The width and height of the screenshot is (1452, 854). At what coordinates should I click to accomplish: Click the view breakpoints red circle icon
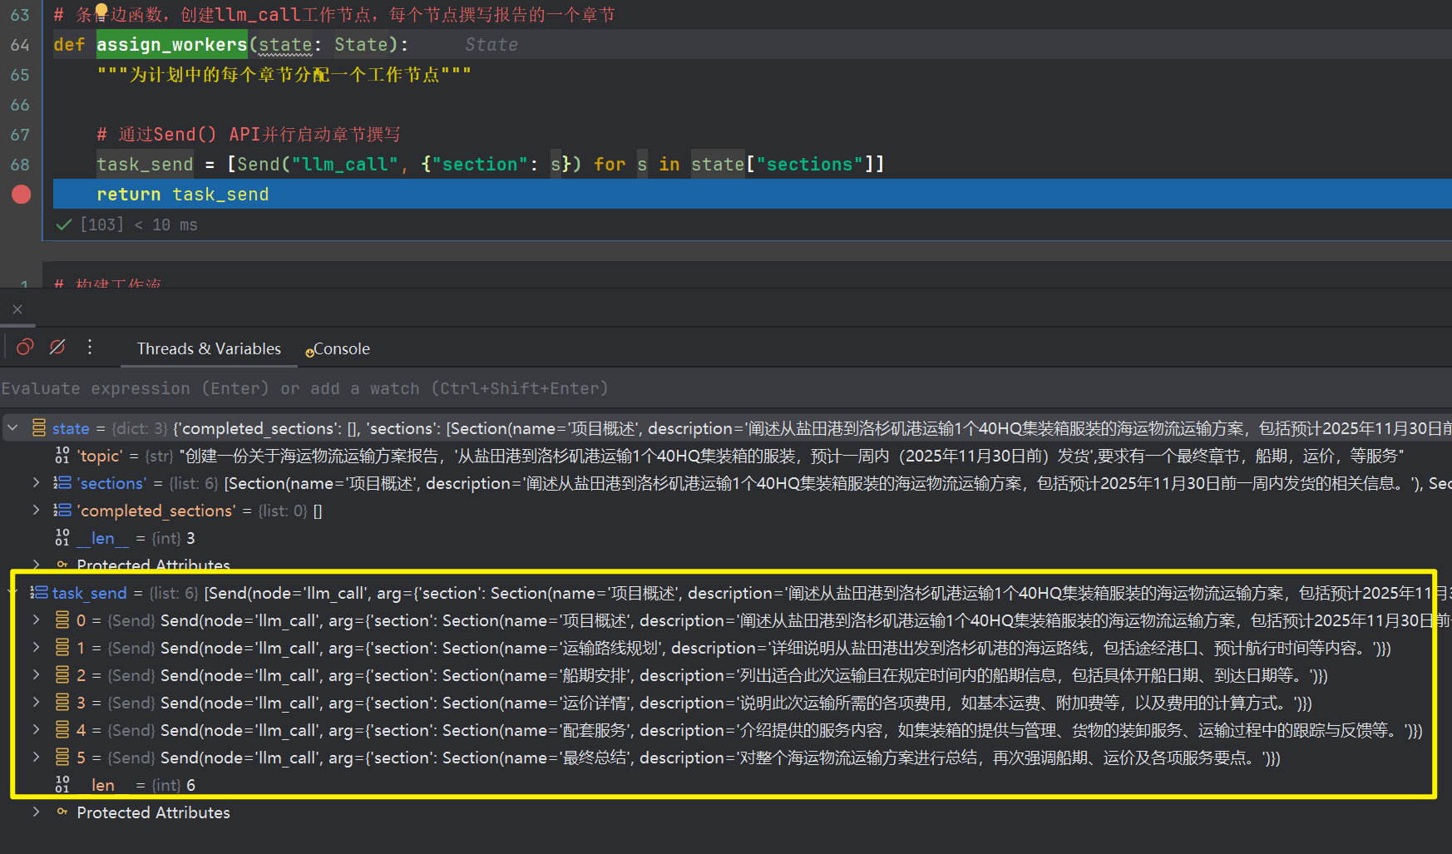tap(25, 348)
